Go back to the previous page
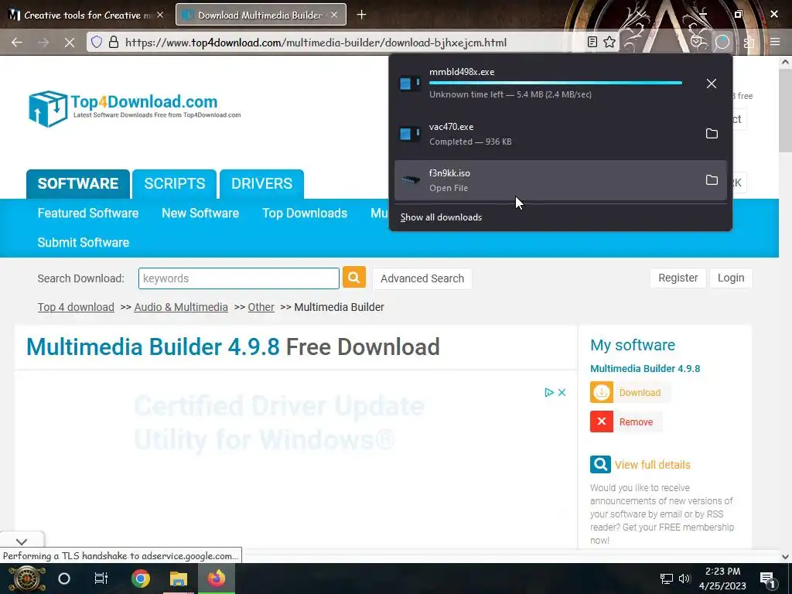The width and height of the screenshot is (792, 594). [17, 43]
